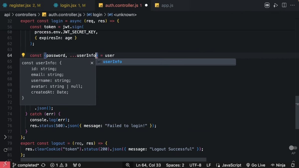Image resolution: width=299 pixels, height=168 pixels.
Task: Open notifications bell icon
Action: [293, 165]
